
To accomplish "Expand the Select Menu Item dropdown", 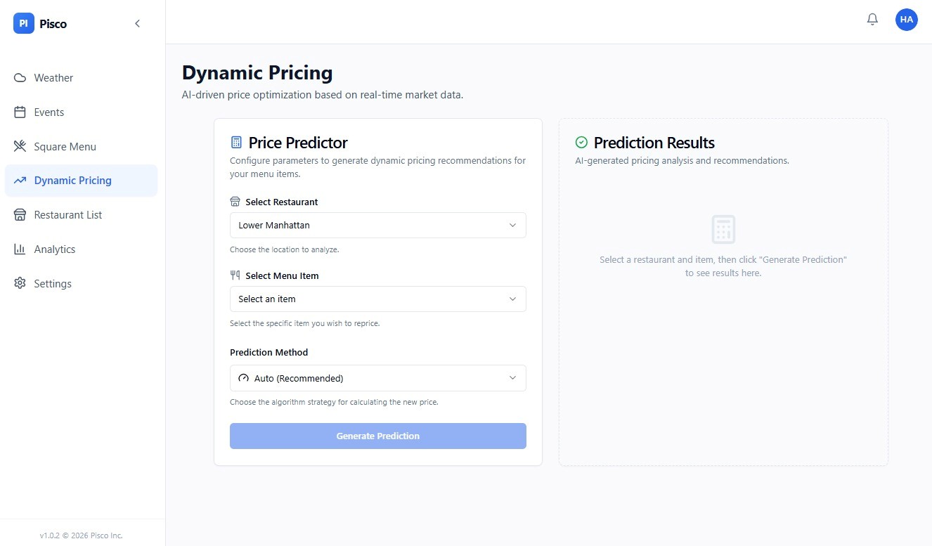I will (377, 299).
